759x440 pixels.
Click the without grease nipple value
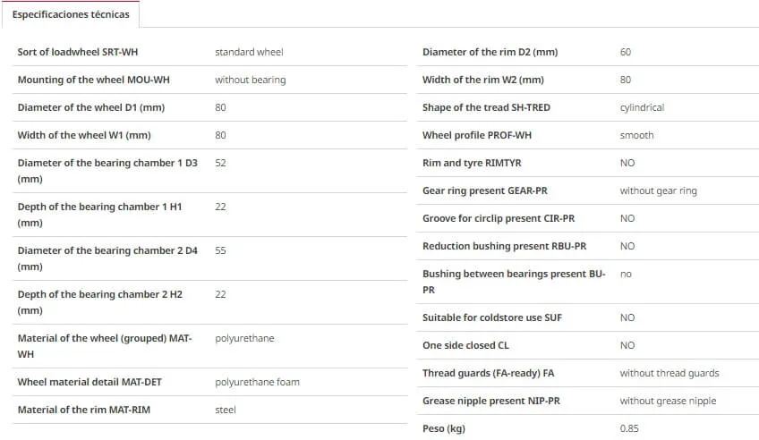(668, 401)
